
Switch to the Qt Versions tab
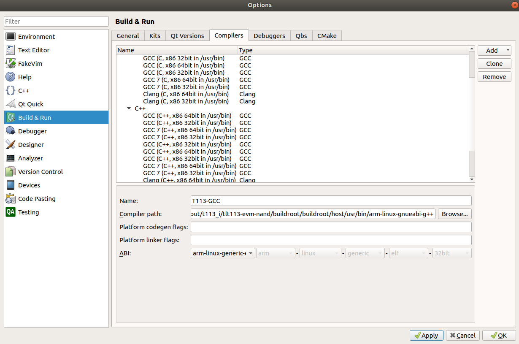[187, 36]
